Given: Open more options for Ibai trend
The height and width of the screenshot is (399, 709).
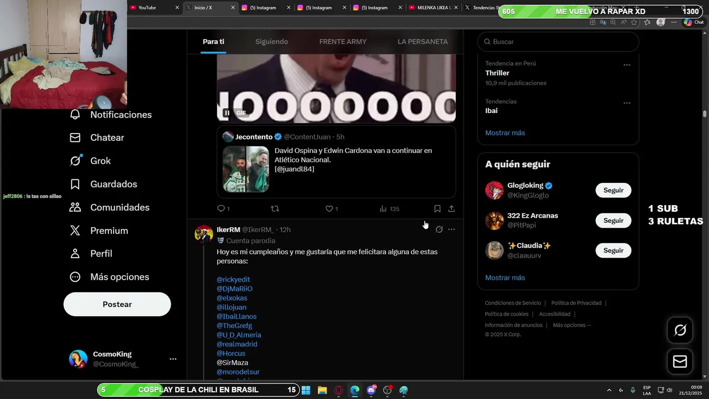Looking at the screenshot, I should (626, 103).
